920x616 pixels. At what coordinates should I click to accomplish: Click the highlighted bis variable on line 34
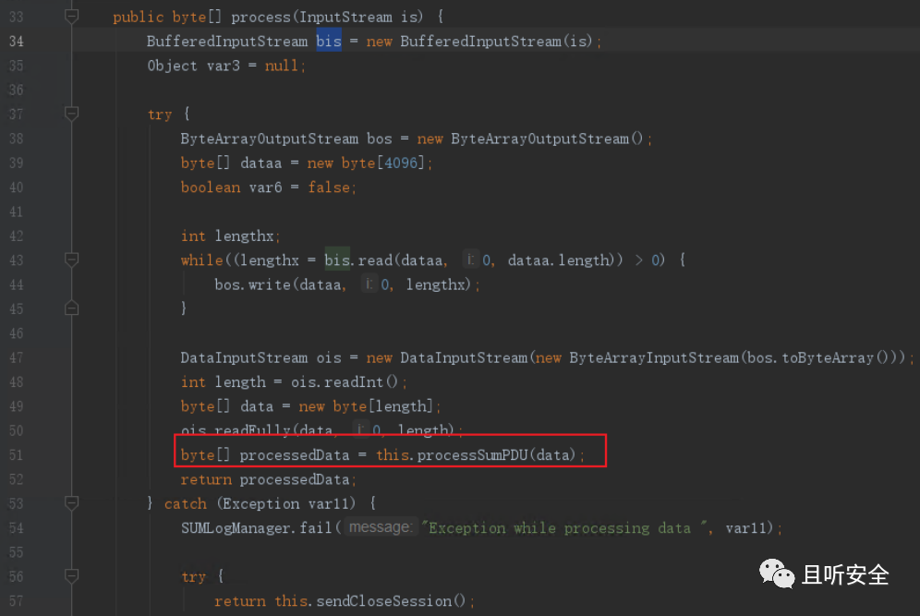pos(329,41)
